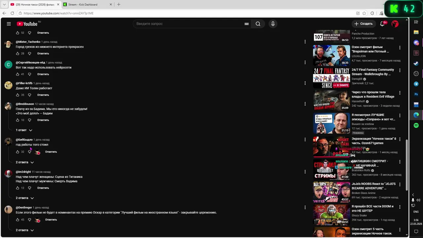Open more options for @Breddouson comment

click(x=305, y=104)
